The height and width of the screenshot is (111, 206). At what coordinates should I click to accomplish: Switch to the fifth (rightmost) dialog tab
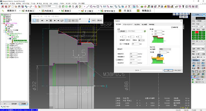pyautogui.click(x=152, y=24)
